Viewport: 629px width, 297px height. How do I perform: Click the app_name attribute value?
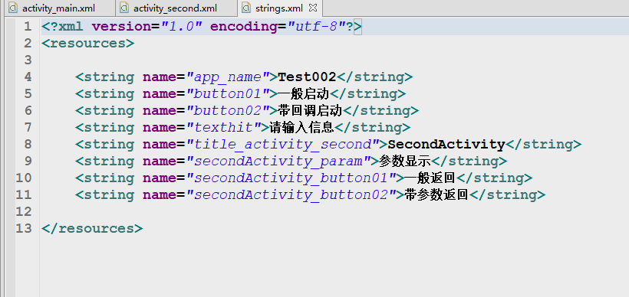(x=228, y=77)
